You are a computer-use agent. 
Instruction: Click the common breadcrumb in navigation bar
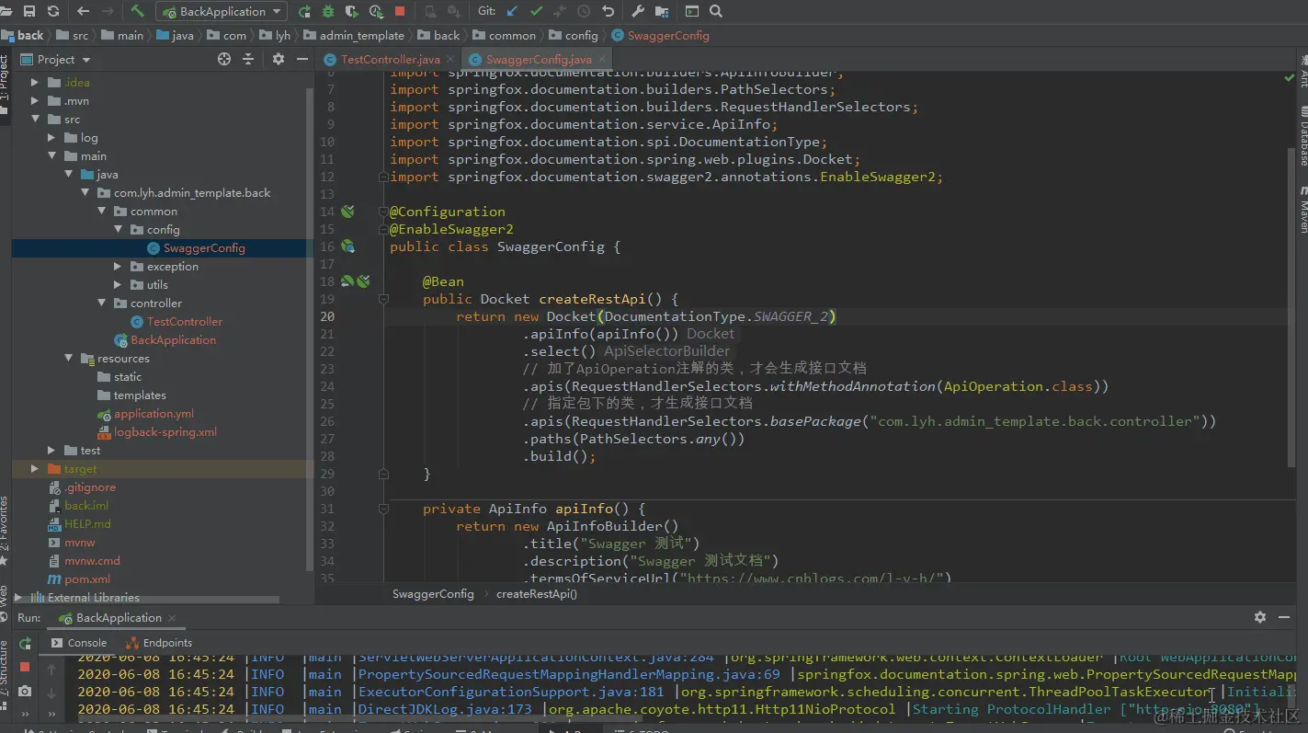pos(504,35)
